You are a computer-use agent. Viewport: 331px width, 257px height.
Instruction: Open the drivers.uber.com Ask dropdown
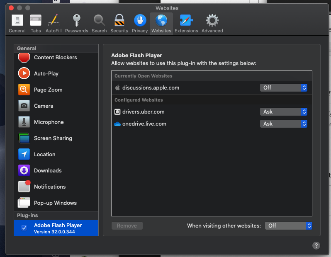(283, 112)
